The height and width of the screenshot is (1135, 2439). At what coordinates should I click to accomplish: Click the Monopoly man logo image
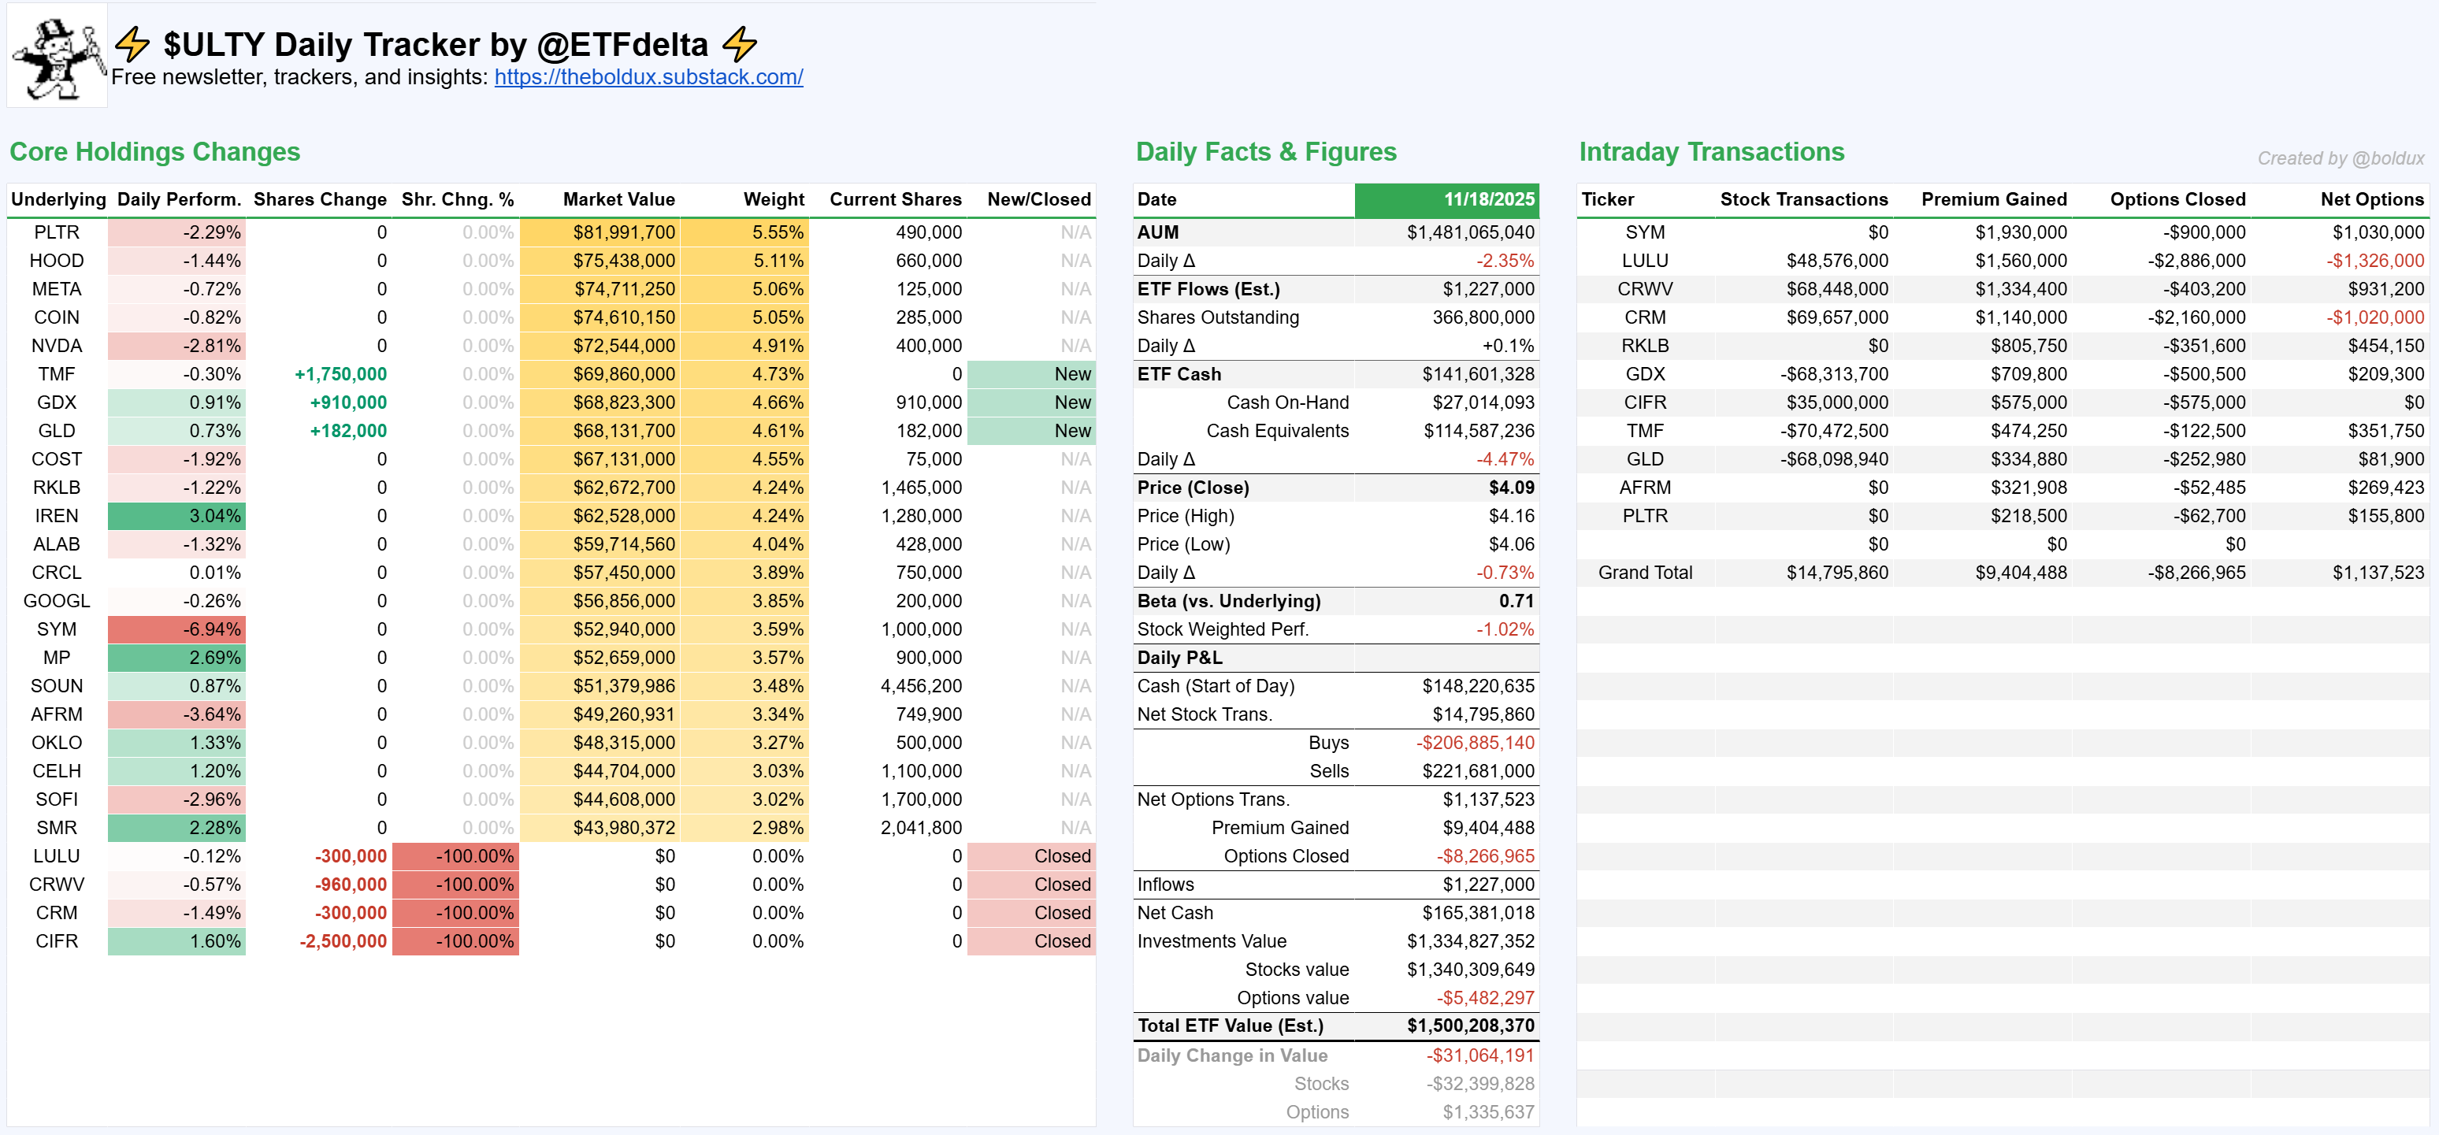(57, 57)
